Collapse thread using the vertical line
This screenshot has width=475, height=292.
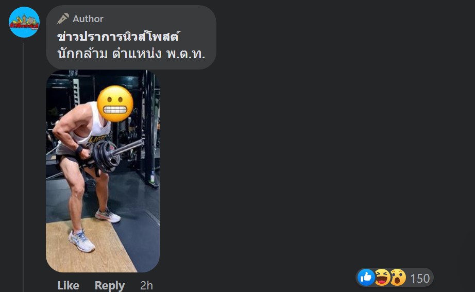click(x=23, y=167)
